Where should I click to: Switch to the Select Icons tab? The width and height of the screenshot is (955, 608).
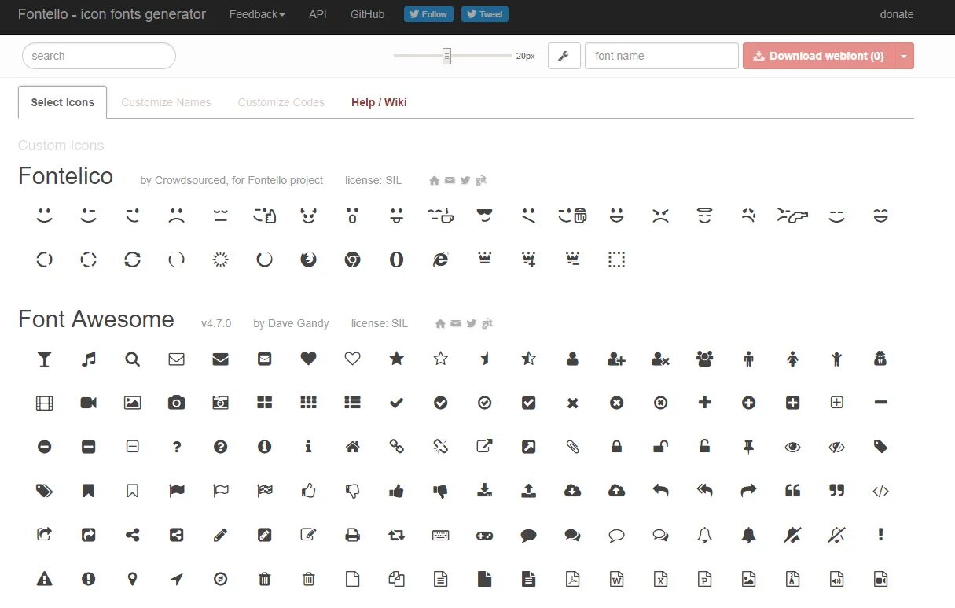[62, 102]
